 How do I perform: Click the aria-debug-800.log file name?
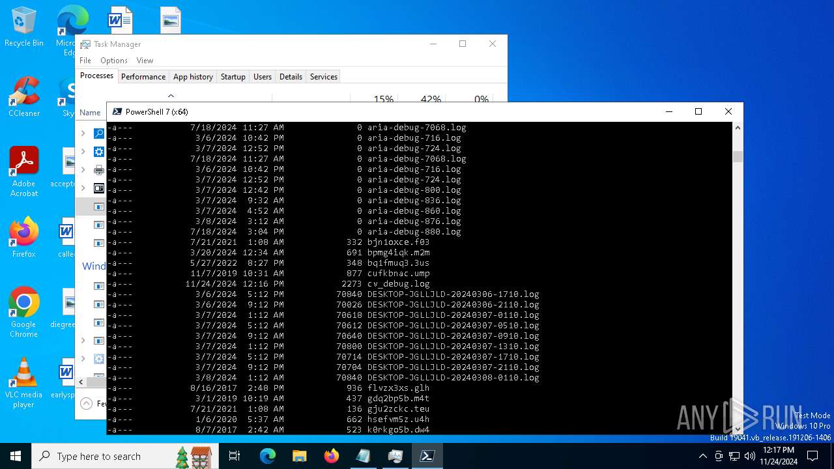(x=414, y=190)
